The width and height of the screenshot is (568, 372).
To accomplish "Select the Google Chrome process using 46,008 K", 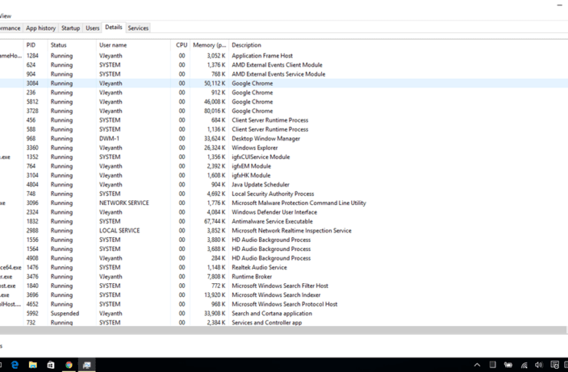I will [284, 102].
